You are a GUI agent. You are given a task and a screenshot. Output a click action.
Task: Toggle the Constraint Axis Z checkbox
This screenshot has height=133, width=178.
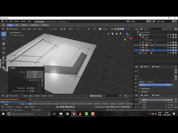42,85
